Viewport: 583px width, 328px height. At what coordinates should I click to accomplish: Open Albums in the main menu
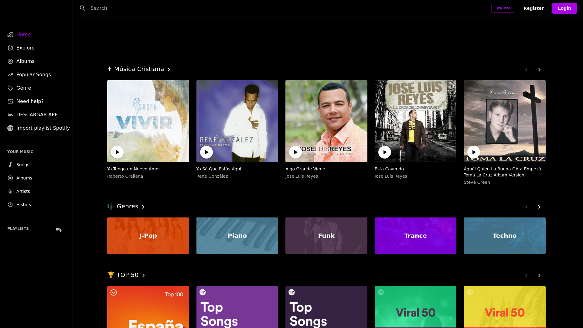(x=25, y=61)
